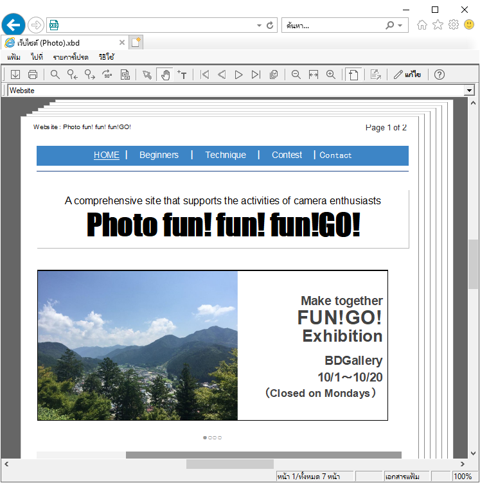480x483 pixels.
Task: Click the mountain landscape photo
Action: tap(138, 346)
